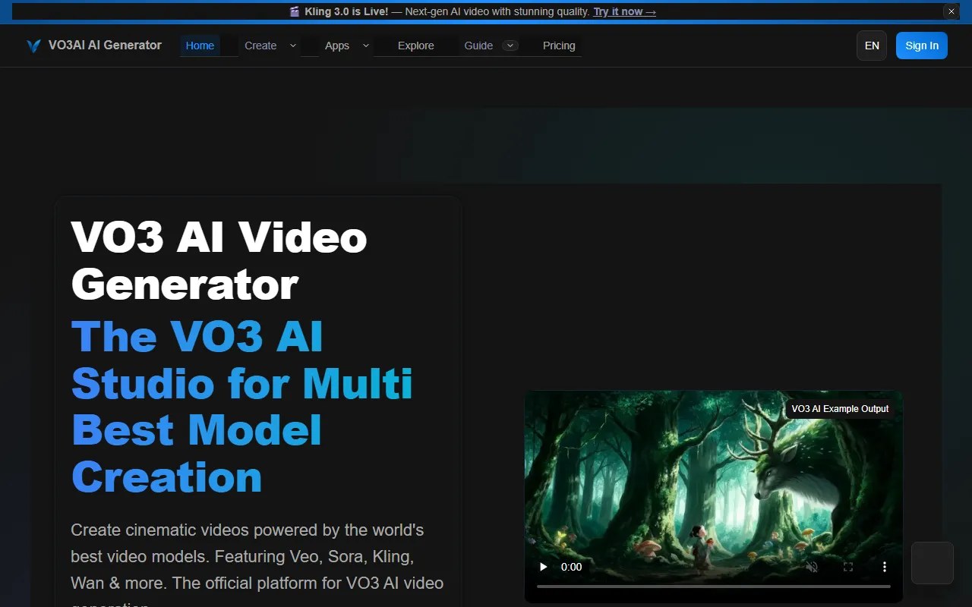Image resolution: width=972 pixels, height=607 pixels.
Task: Expand the Create dropdown chevron
Action: pyautogui.click(x=293, y=46)
